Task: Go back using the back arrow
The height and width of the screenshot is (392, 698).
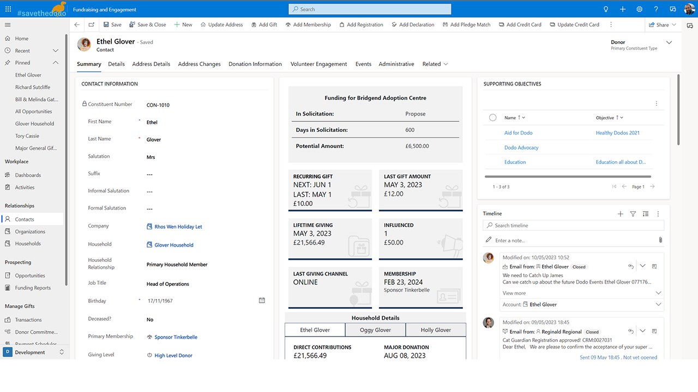Action: pos(77,24)
